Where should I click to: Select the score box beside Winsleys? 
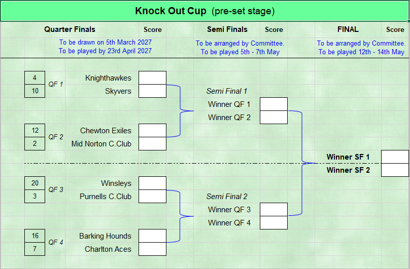152,183
